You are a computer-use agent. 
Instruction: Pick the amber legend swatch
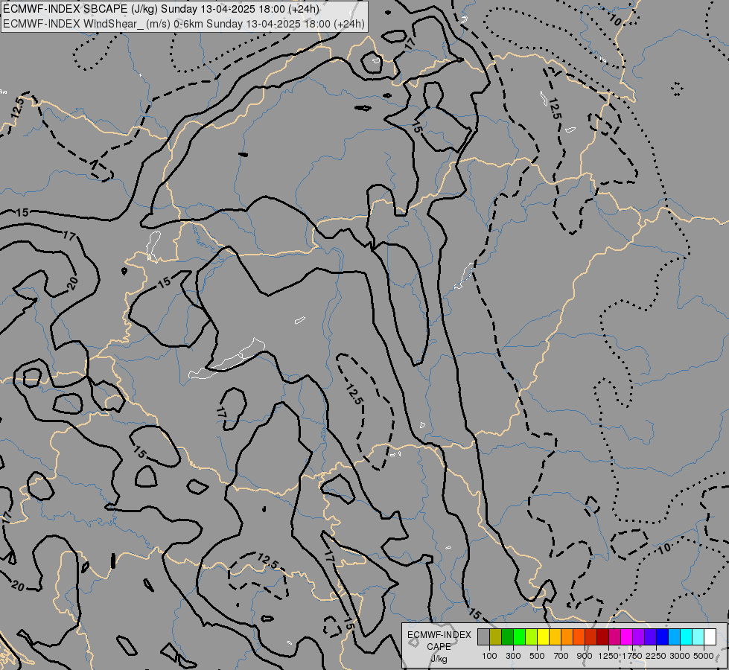[x=555, y=636]
